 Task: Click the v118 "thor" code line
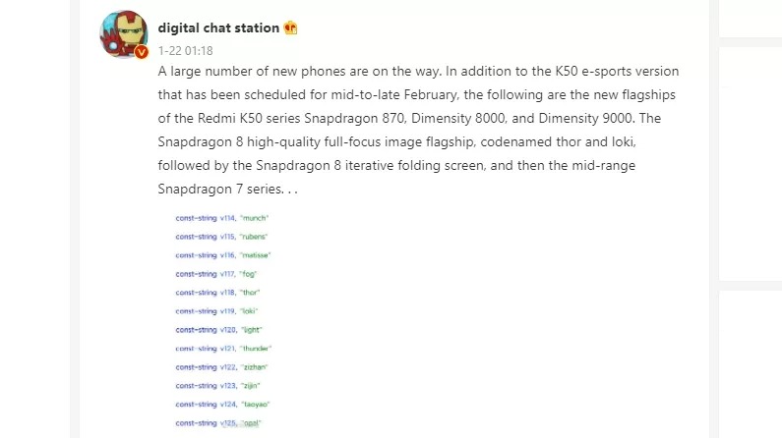pyautogui.click(x=217, y=292)
